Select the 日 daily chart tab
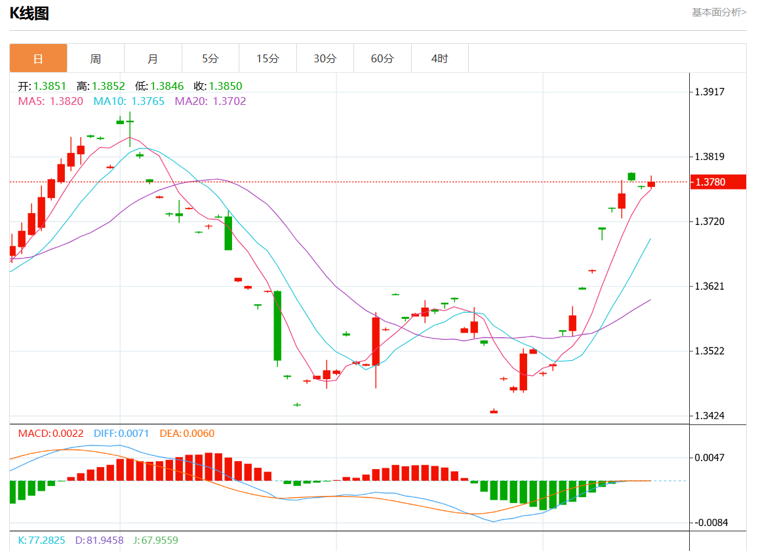The image size is (758, 551). coord(38,58)
